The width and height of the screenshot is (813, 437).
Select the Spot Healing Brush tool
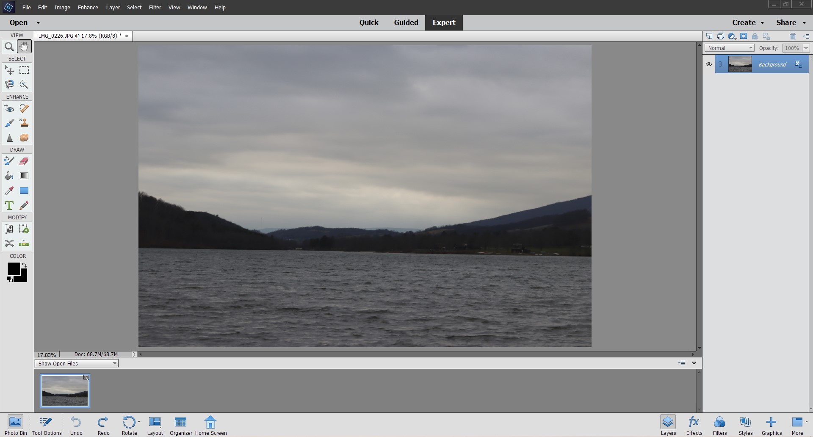click(24, 108)
